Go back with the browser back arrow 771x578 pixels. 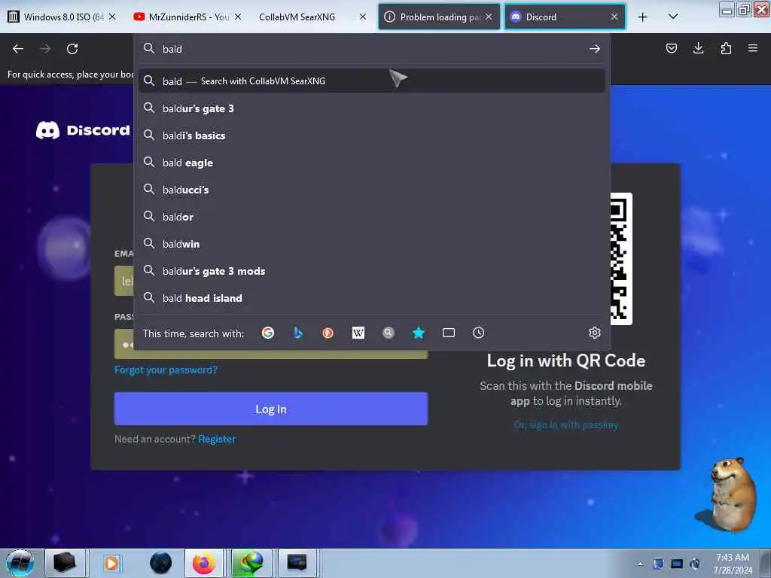click(x=18, y=49)
